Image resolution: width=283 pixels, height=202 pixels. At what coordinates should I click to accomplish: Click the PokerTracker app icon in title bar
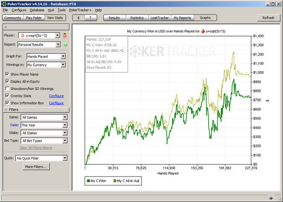(x=4, y=4)
